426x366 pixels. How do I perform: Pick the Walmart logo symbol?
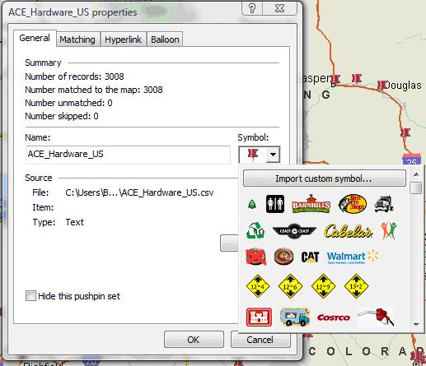point(353,257)
